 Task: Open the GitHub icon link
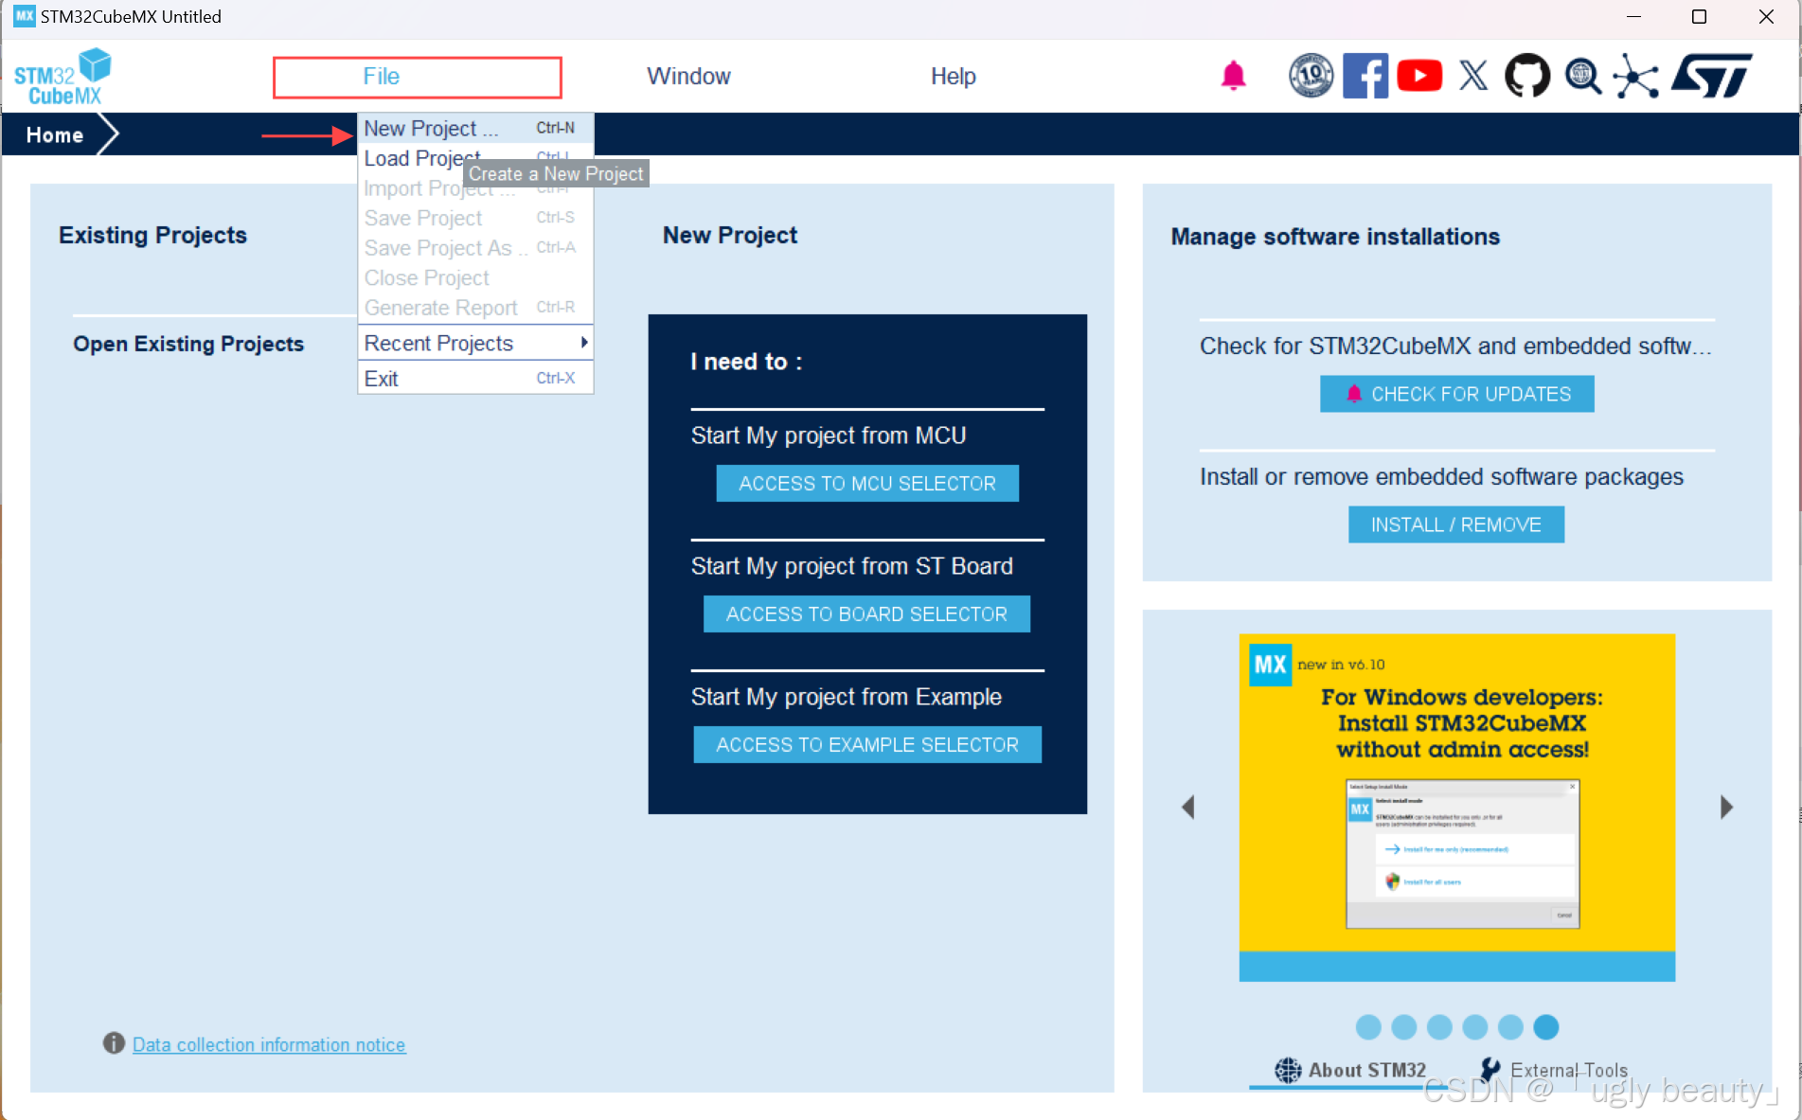tap(1527, 76)
